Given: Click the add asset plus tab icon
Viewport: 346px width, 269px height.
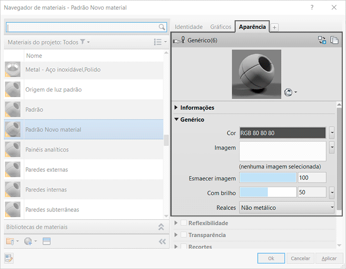Looking at the screenshot, I should click(274, 27).
